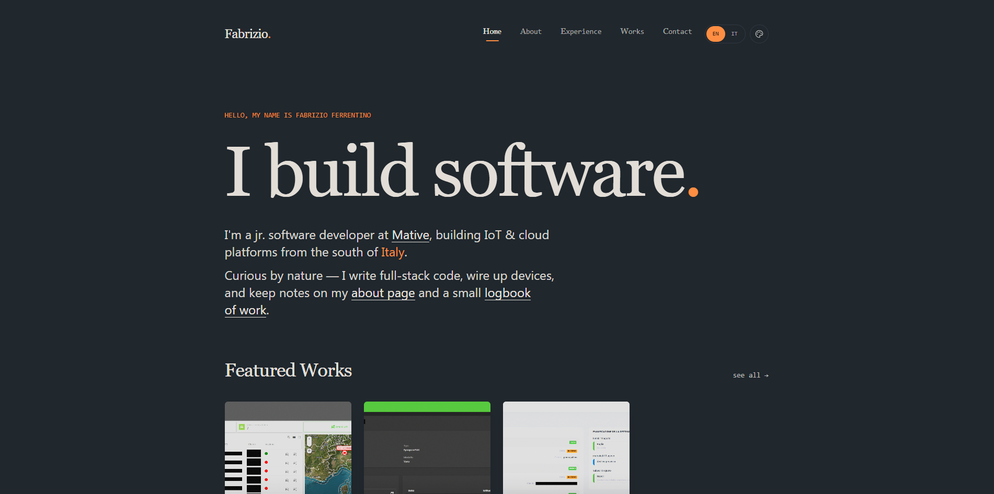Open the color theme palette icon
The width and height of the screenshot is (994, 494).
click(759, 34)
